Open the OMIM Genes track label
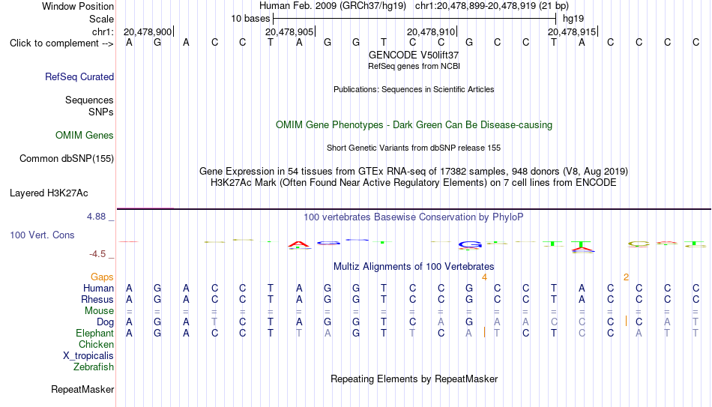 click(x=84, y=136)
